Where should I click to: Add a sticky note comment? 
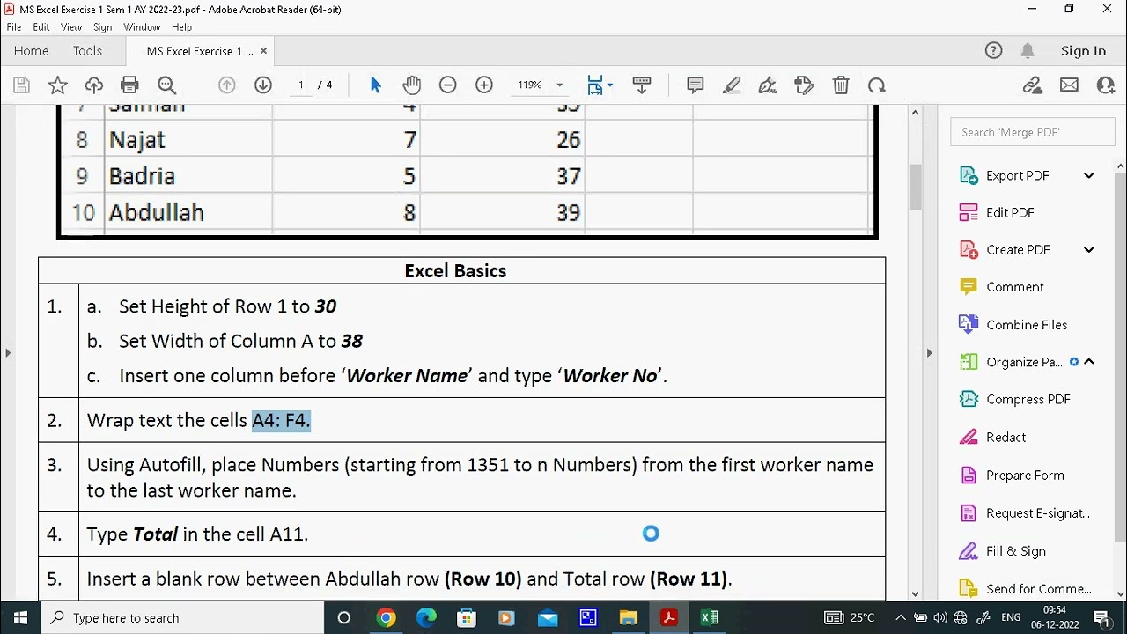pos(696,85)
